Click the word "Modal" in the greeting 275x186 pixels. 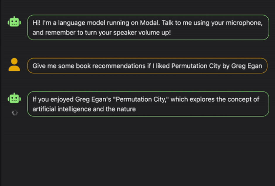tap(150, 23)
